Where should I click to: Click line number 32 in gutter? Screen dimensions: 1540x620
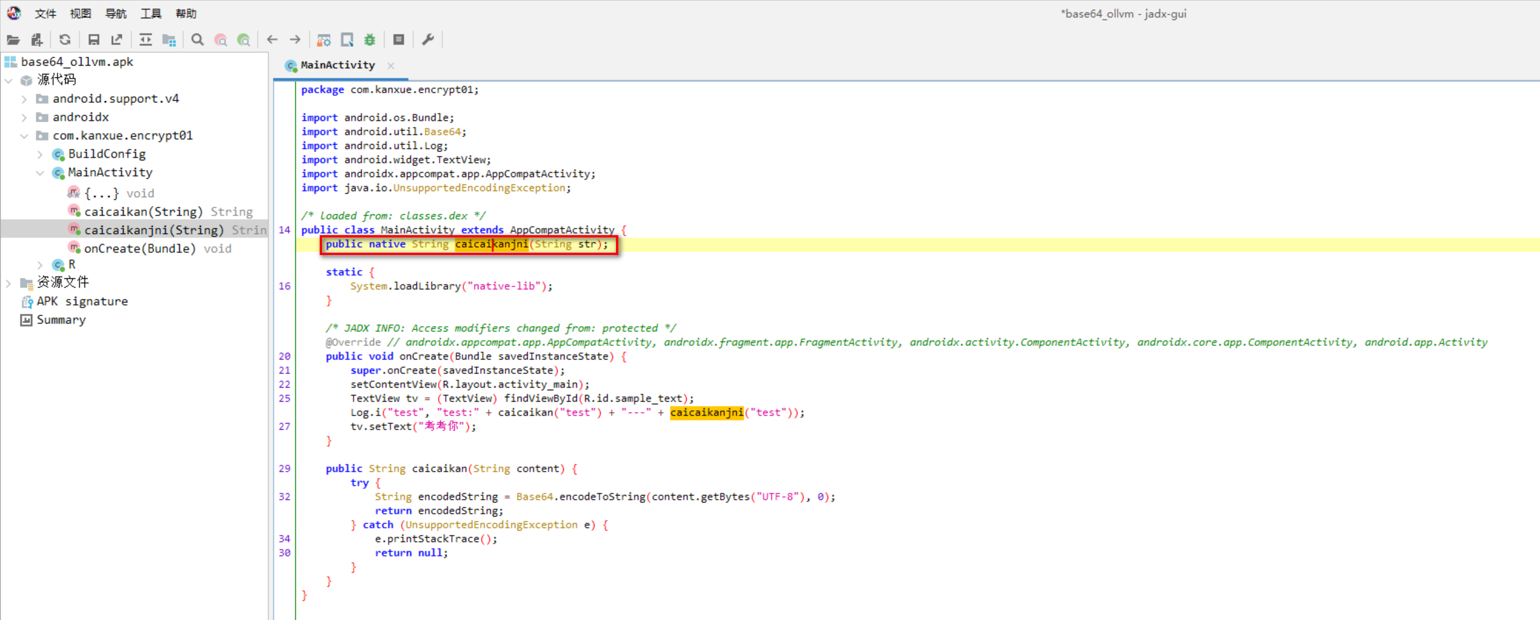pos(285,497)
